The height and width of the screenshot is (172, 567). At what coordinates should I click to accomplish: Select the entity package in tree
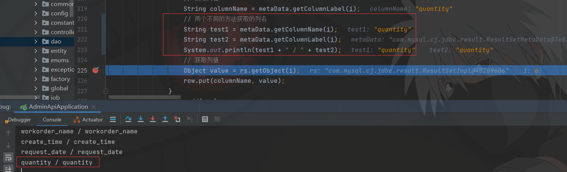[x=59, y=51]
